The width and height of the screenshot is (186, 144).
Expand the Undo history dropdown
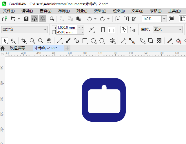pyautogui.click(x=95, y=19)
